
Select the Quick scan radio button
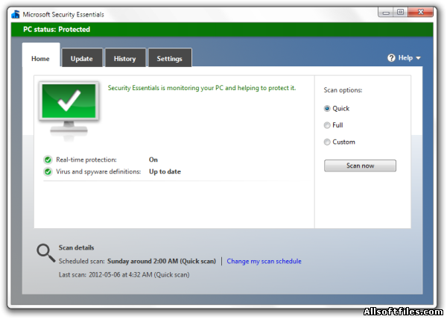pyautogui.click(x=327, y=108)
